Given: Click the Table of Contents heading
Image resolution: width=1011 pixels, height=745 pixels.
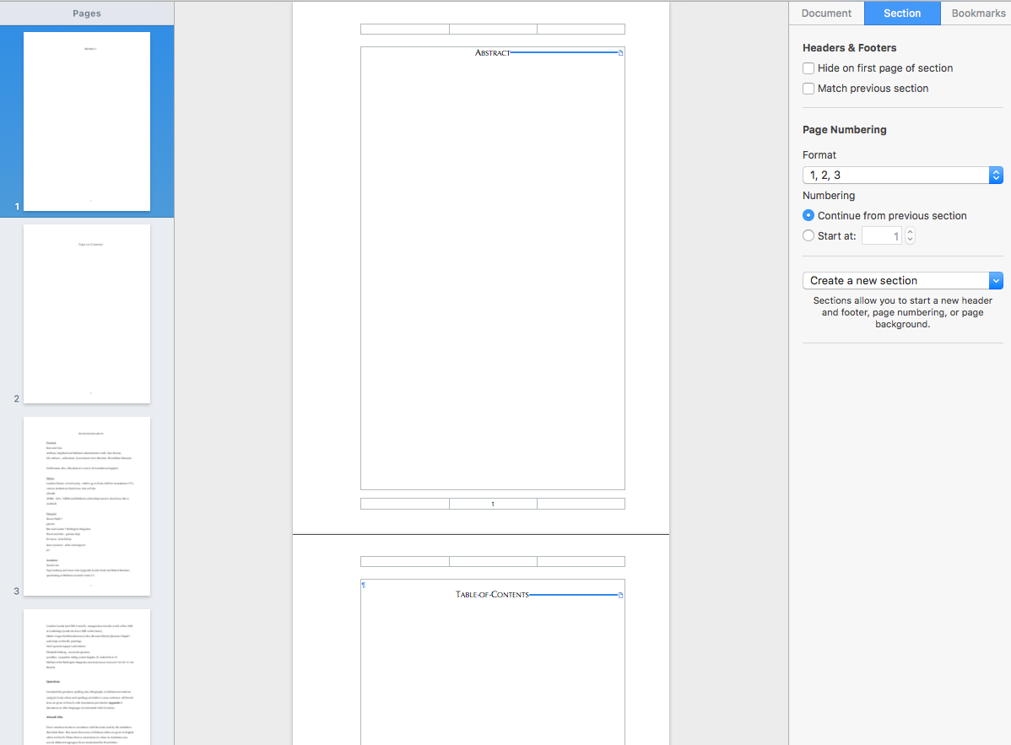Looking at the screenshot, I should [492, 594].
